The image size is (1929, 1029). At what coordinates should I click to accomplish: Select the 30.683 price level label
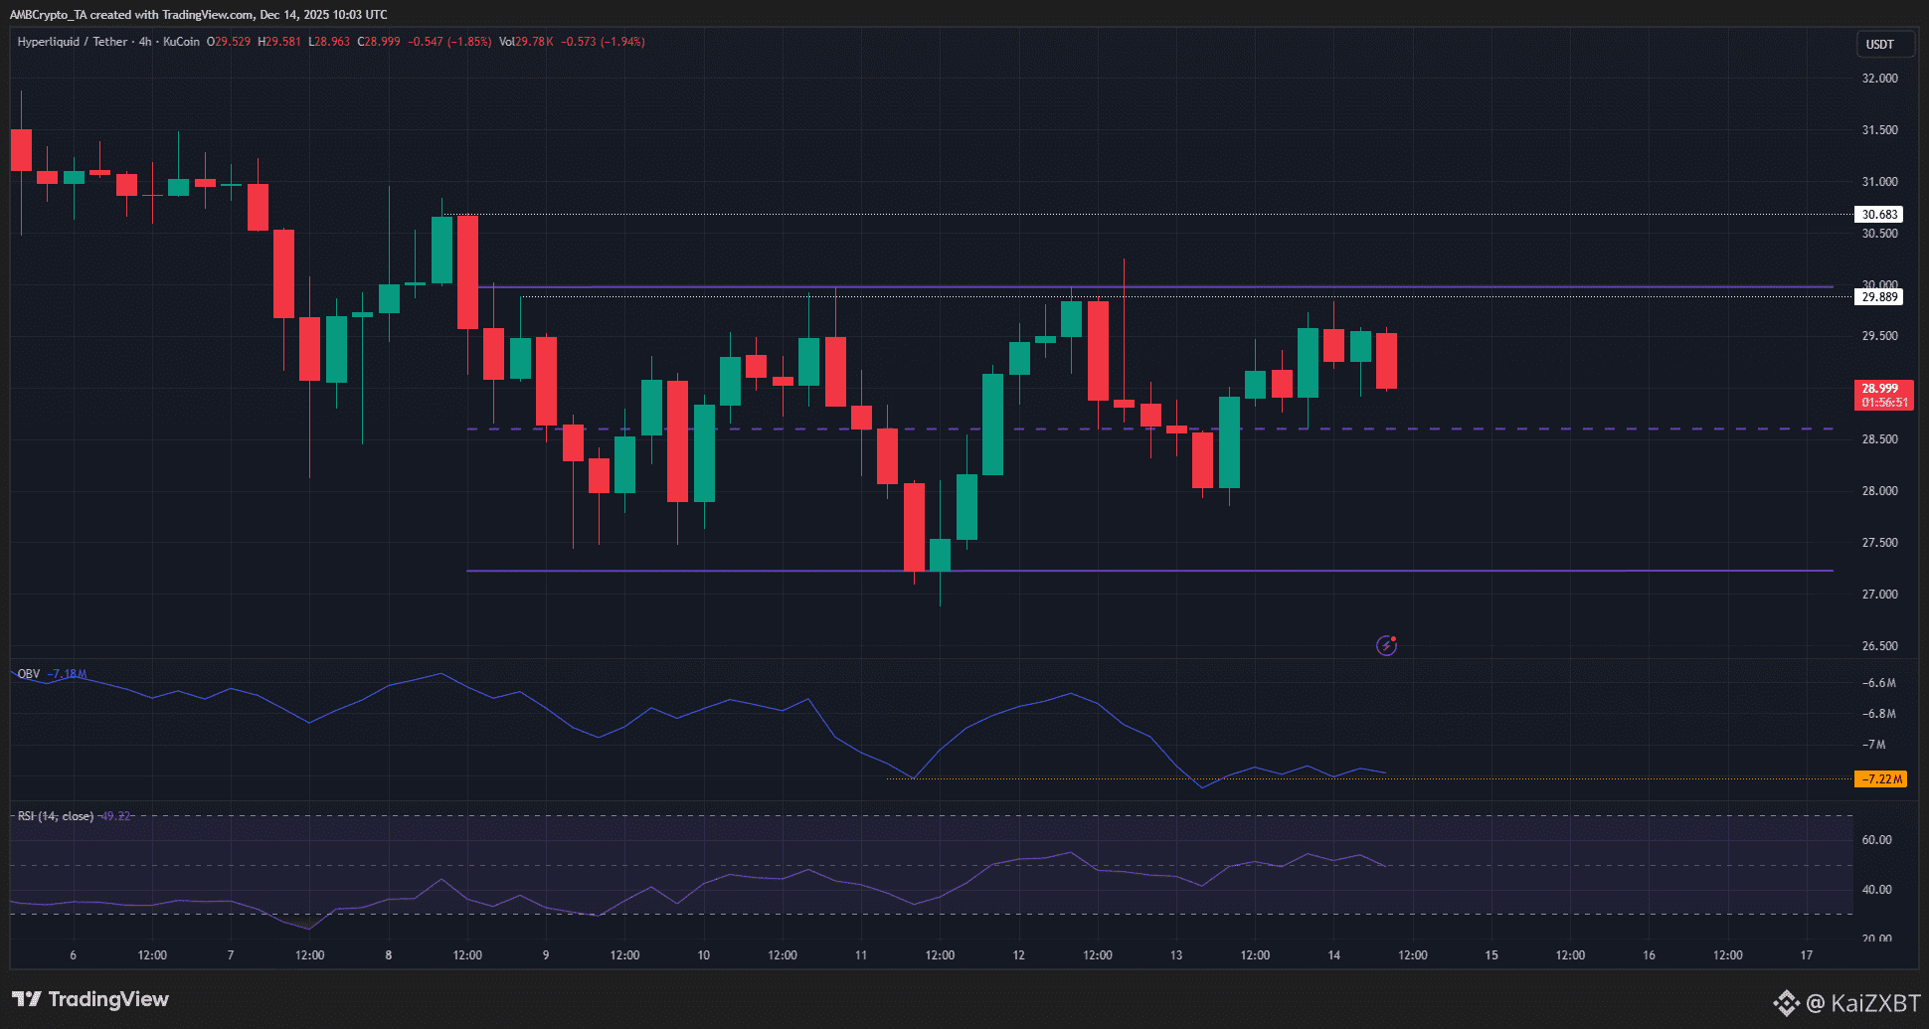pos(1879,214)
